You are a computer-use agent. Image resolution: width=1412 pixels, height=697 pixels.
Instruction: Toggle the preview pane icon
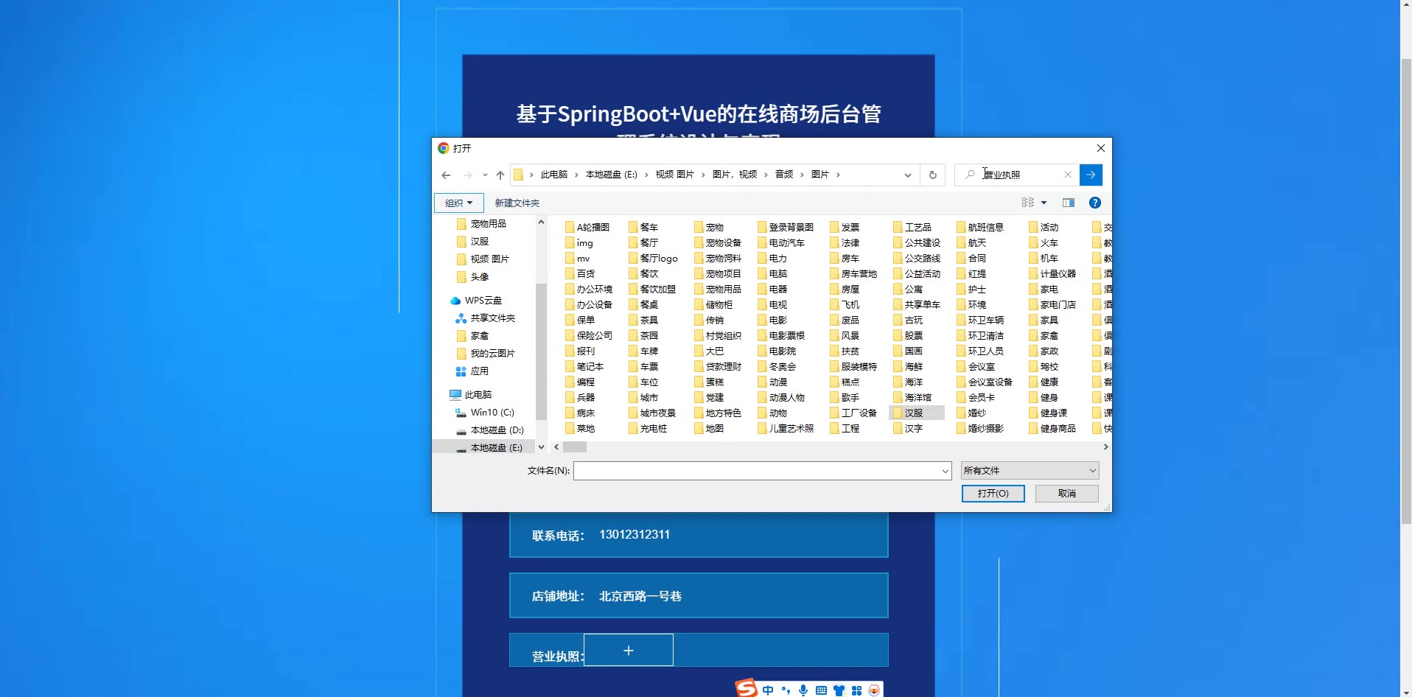tap(1069, 203)
